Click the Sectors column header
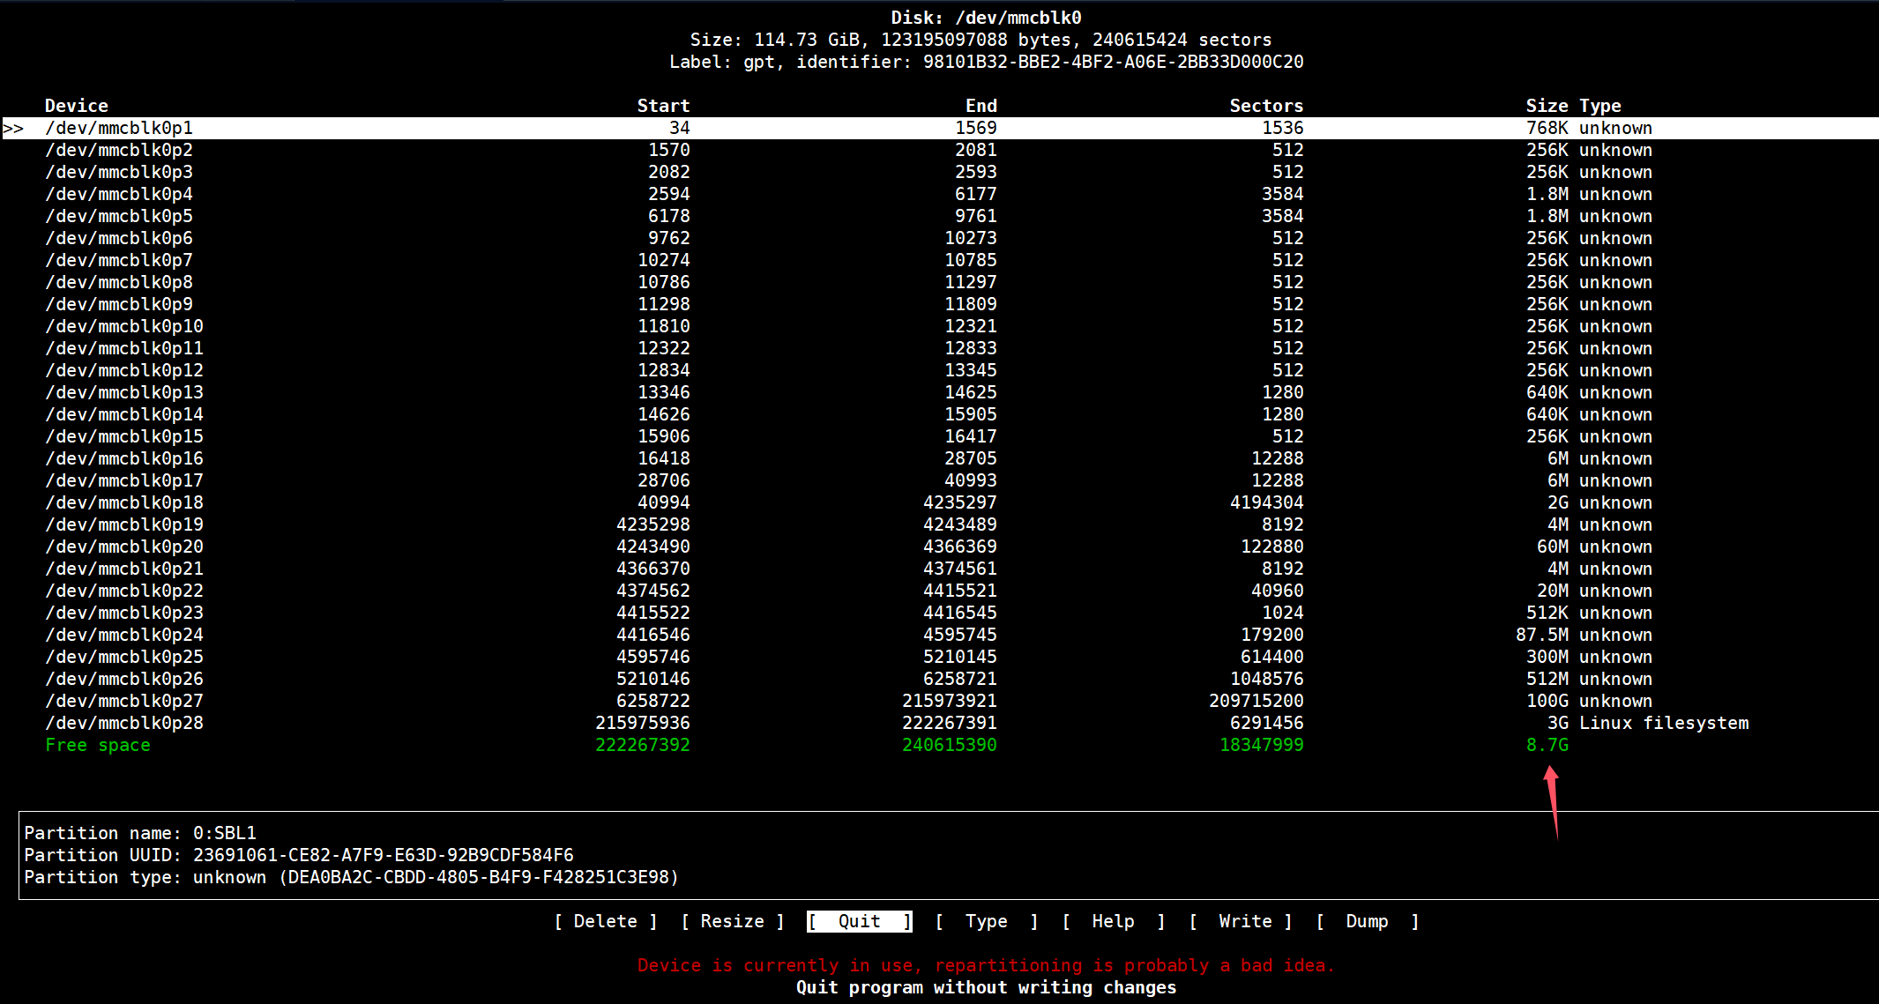Image resolution: width=1879 pixels, height=1004 pixels. click(1266, 106)
